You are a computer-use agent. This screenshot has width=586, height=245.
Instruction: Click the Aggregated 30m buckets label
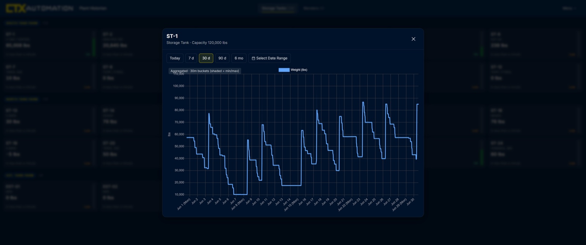[205, 71]
